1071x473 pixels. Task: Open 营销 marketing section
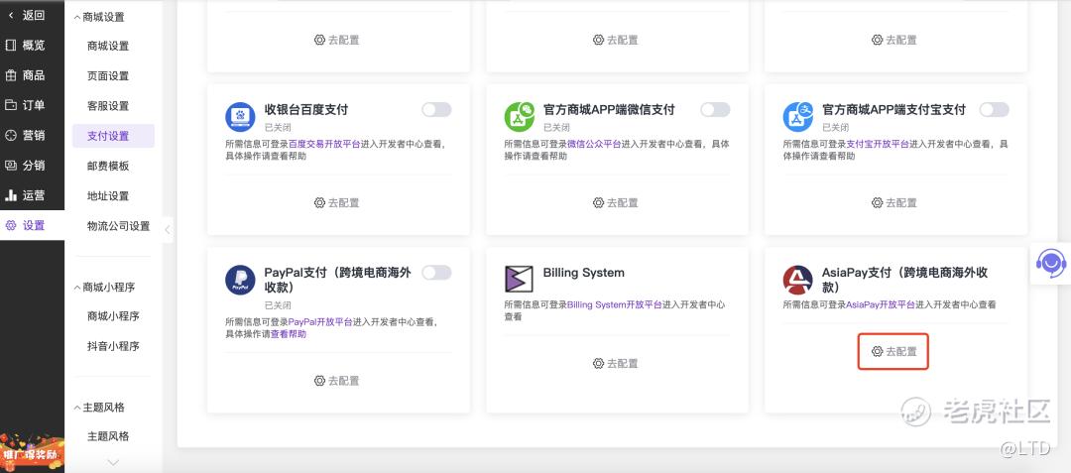click(32, 135)
